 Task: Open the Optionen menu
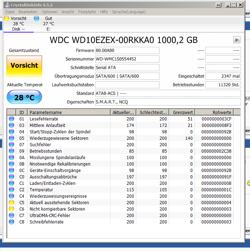tap(49, 12)
